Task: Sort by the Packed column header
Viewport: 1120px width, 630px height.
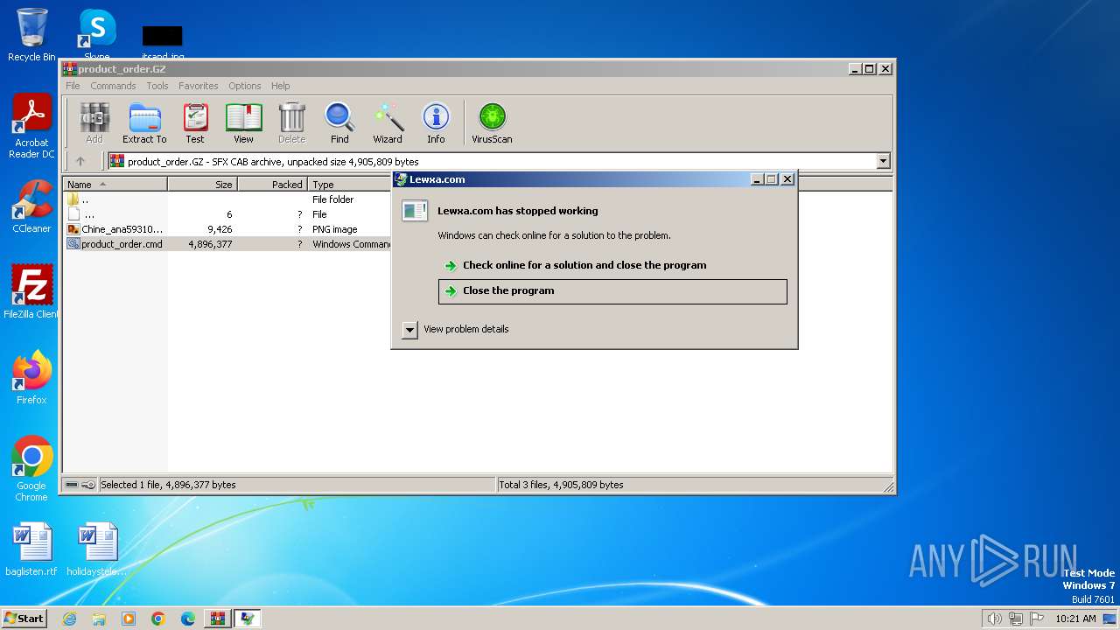Action: 272,185
